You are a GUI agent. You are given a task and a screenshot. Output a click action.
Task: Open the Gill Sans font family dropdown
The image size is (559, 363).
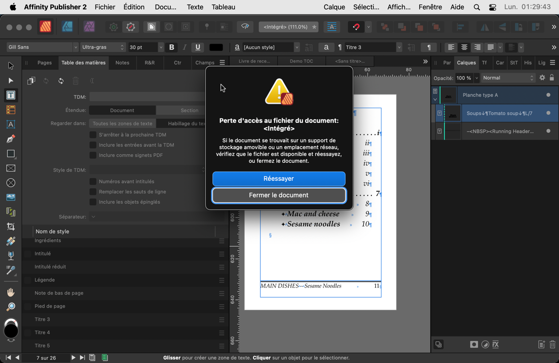click(42, 47)
